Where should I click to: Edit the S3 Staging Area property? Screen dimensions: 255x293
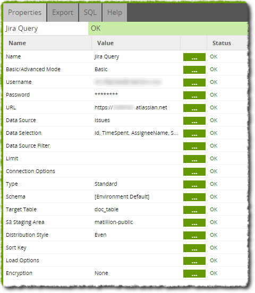click(194, 222)
